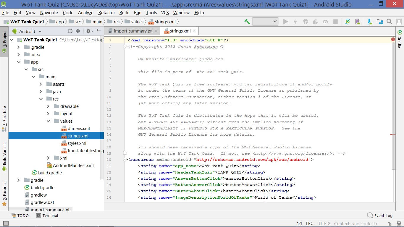Collapse the app folder
Screen dimensions: 404x227
pos(19,62)
